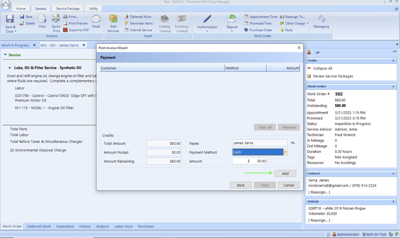
Task: Click the Payee field showing James Serra
Action: coord(260,143)
